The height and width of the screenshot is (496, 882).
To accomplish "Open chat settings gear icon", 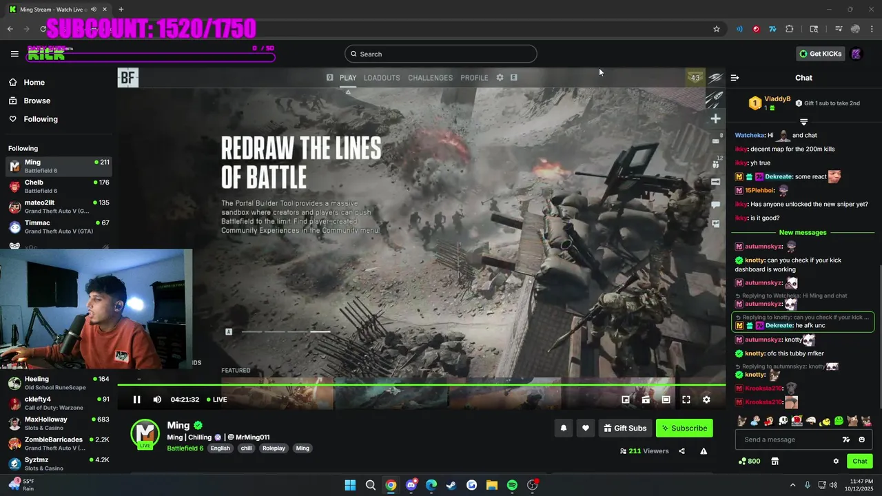I will [x=836, y=462].
